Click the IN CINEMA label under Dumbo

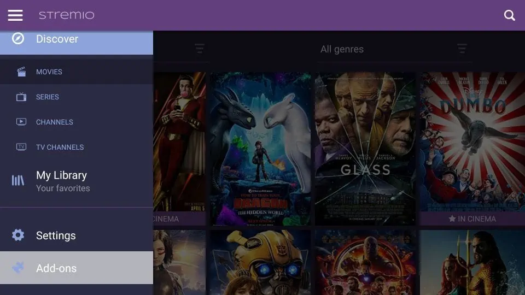pos(477,219)
